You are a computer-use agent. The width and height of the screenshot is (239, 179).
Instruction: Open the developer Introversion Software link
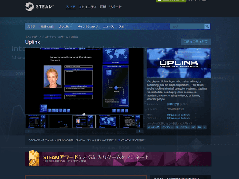pos(178,115)
